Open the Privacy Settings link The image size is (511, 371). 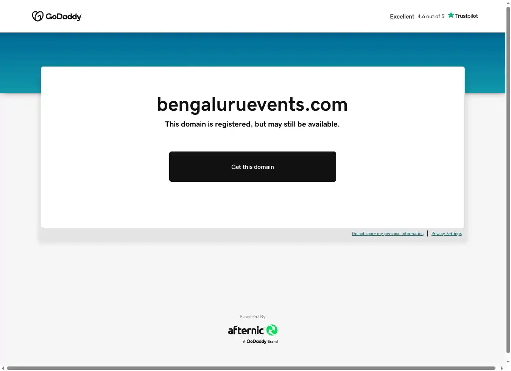447,233
